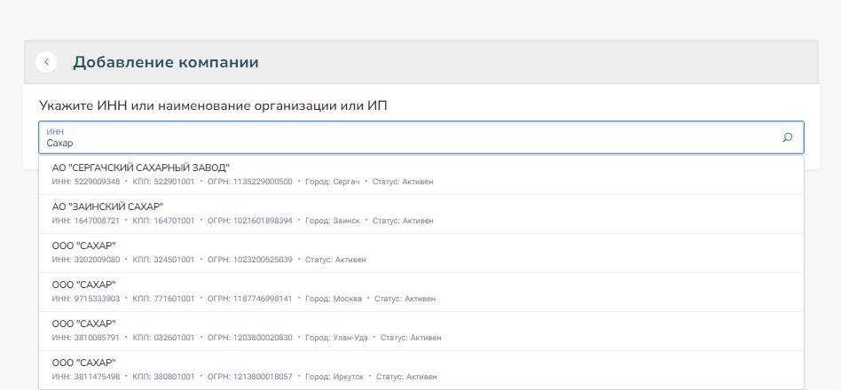The width and height of the screenshot is (841, 390).
Task: Click the 'Укажите ИНН или наименование' label
Action: pos(213,105)
